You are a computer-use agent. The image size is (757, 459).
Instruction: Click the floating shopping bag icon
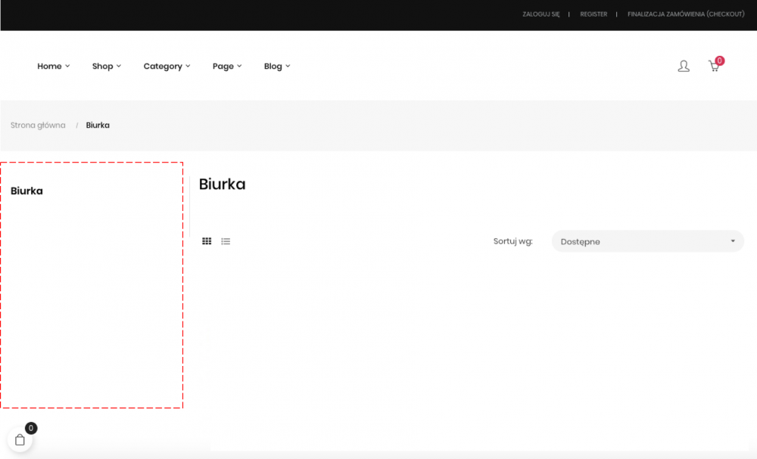click(20, 440)
